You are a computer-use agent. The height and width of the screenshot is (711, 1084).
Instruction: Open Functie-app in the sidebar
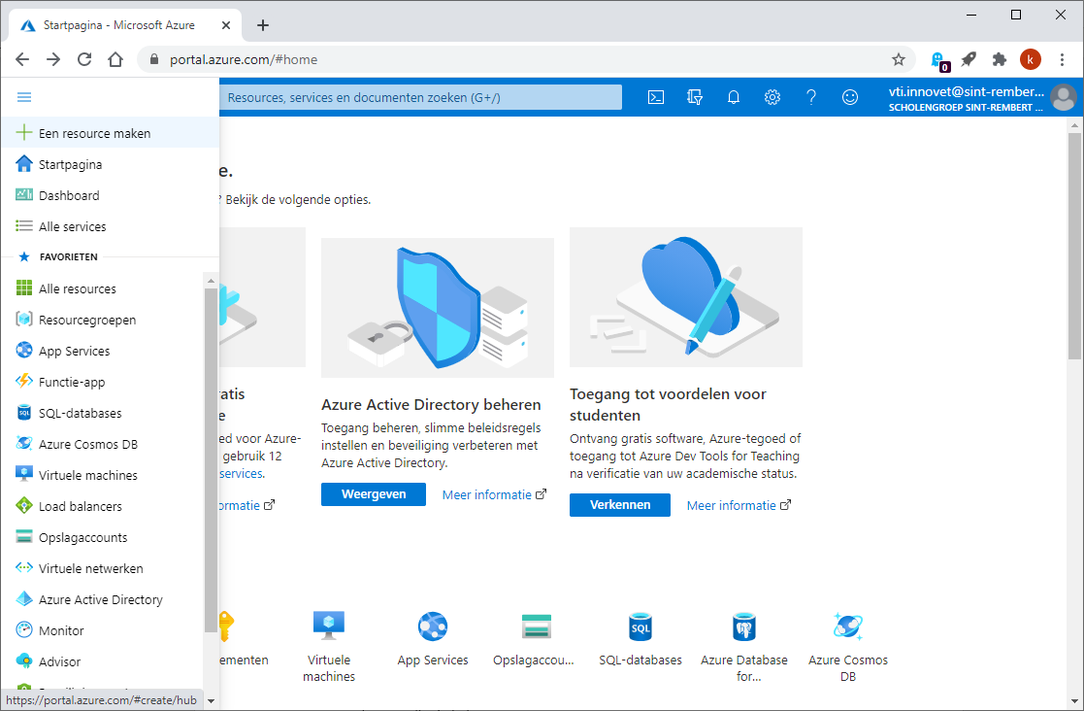pyautogui.click(x=102, y=382)
